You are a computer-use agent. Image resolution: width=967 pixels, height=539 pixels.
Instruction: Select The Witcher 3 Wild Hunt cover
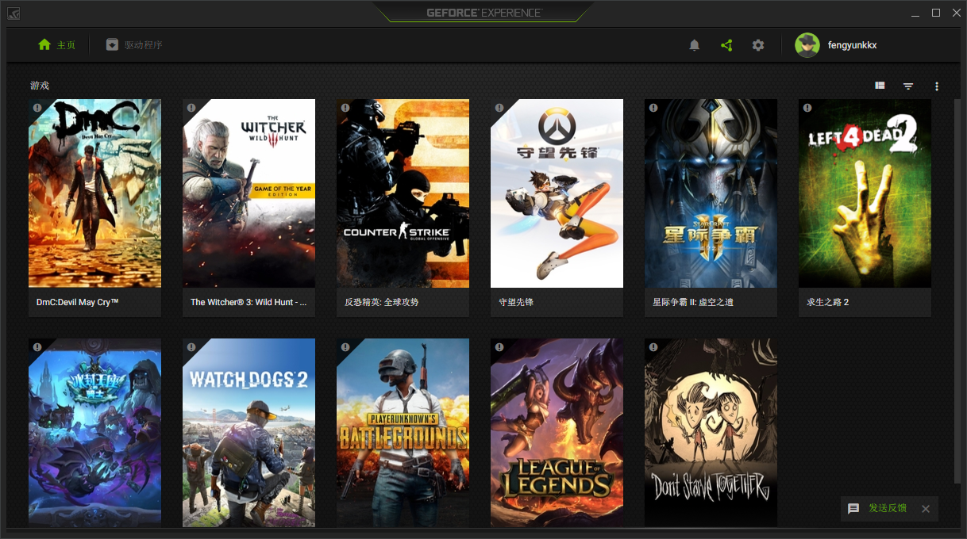coord(248,193)
